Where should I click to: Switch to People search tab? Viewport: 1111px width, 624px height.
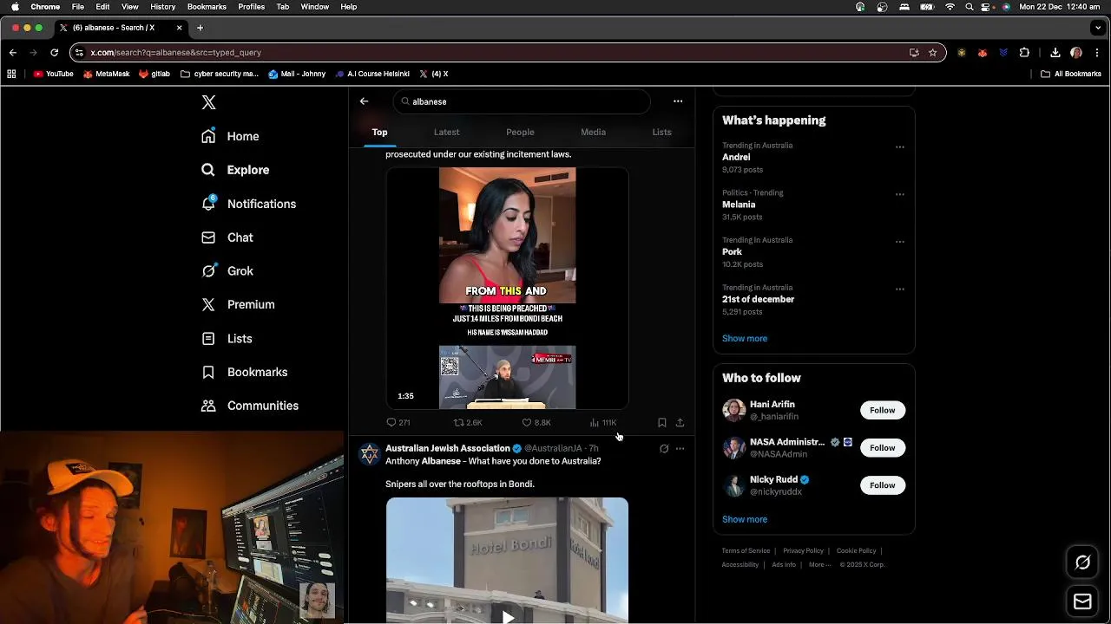pyautogui.click(x=520, y=133)
